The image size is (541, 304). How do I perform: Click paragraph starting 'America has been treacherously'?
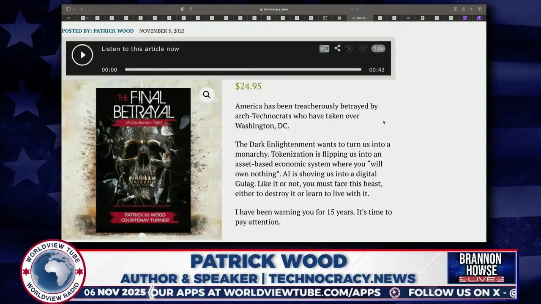[306, 116]
